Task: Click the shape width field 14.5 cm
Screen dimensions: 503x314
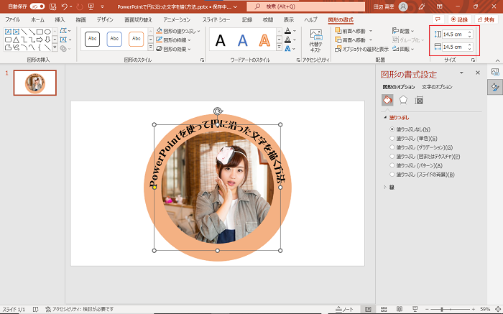Action: coord(455,47)
